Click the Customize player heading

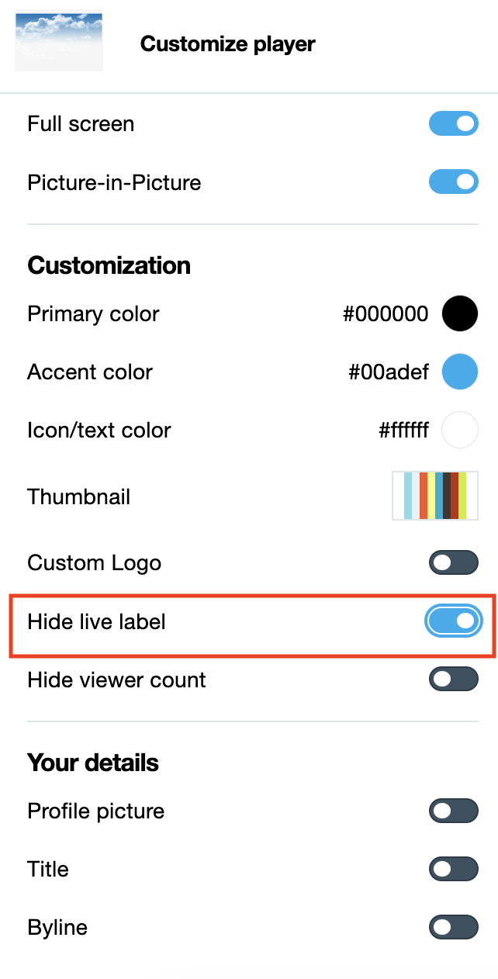pos(227,43)
